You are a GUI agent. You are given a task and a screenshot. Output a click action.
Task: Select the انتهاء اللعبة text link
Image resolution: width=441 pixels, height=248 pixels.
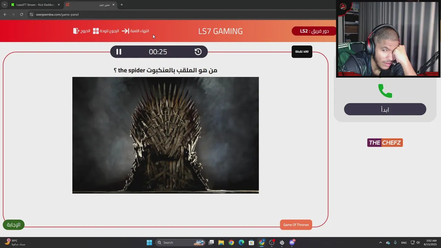pos(140,31)
